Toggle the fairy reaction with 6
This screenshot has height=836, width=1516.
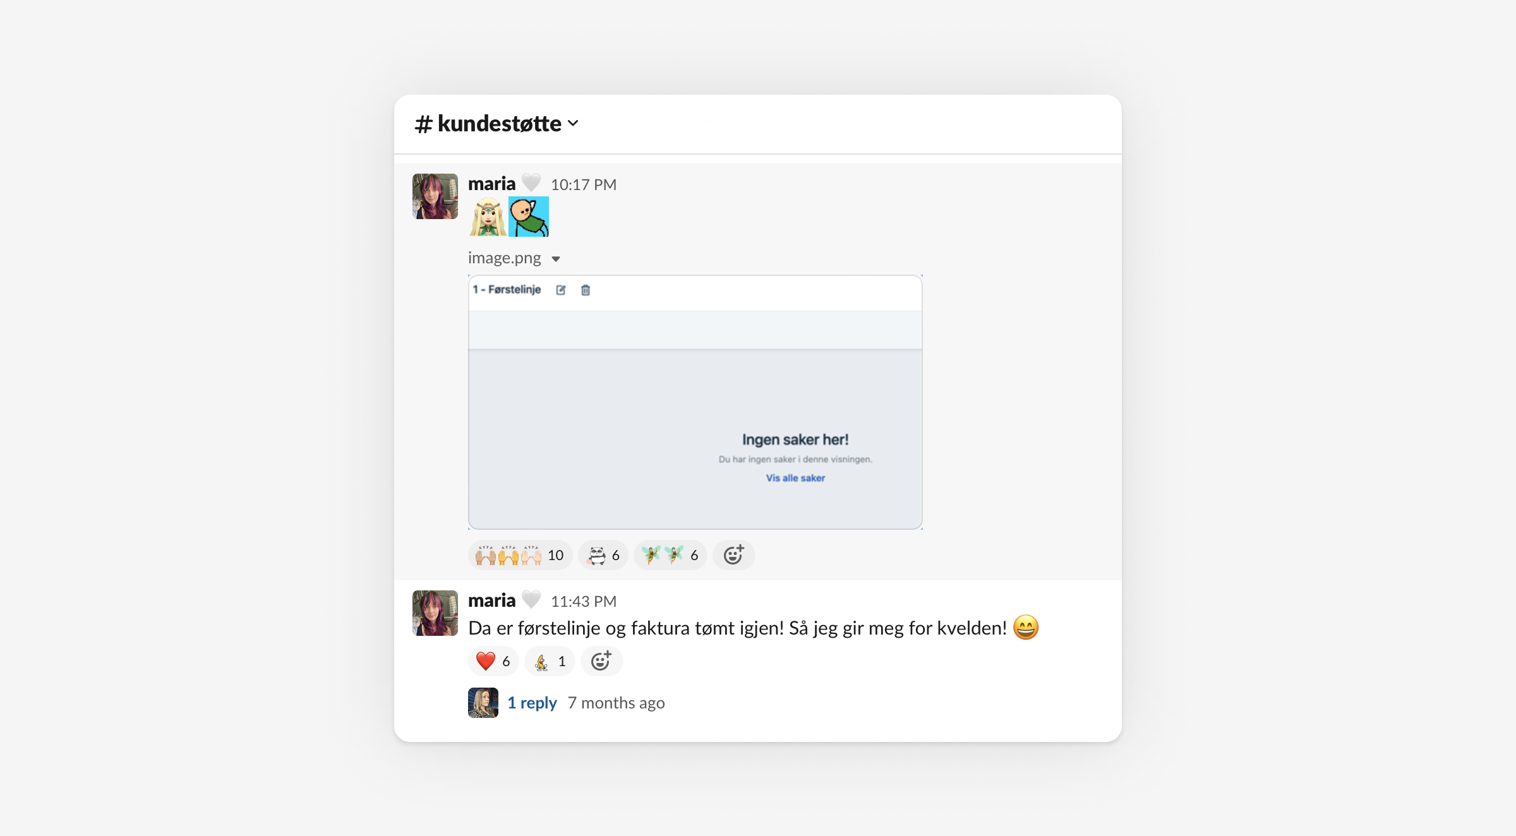670,555
